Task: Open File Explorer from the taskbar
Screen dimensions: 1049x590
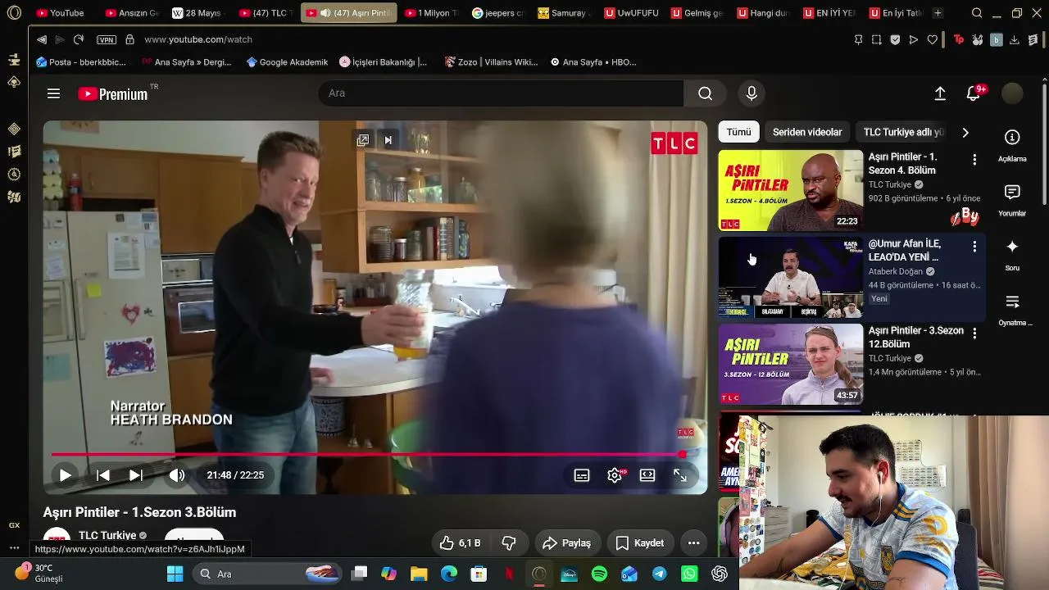Action: [419, 574]
